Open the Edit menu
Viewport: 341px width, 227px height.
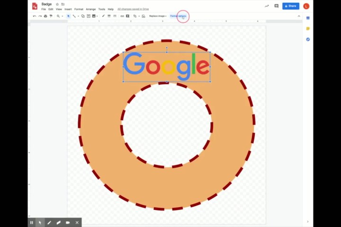click(x=51, y=9)
